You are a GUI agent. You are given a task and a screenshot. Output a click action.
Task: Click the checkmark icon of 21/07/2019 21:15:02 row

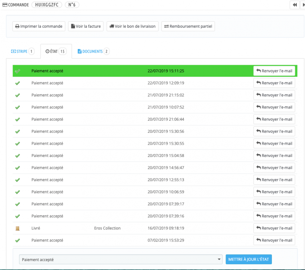[18, 95]
